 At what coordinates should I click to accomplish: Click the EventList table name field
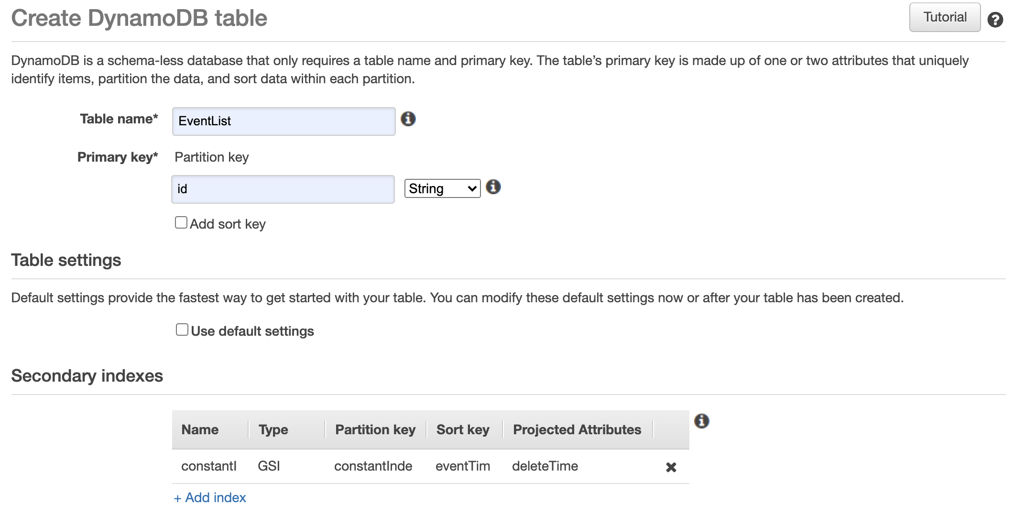[x=284, y=121]
